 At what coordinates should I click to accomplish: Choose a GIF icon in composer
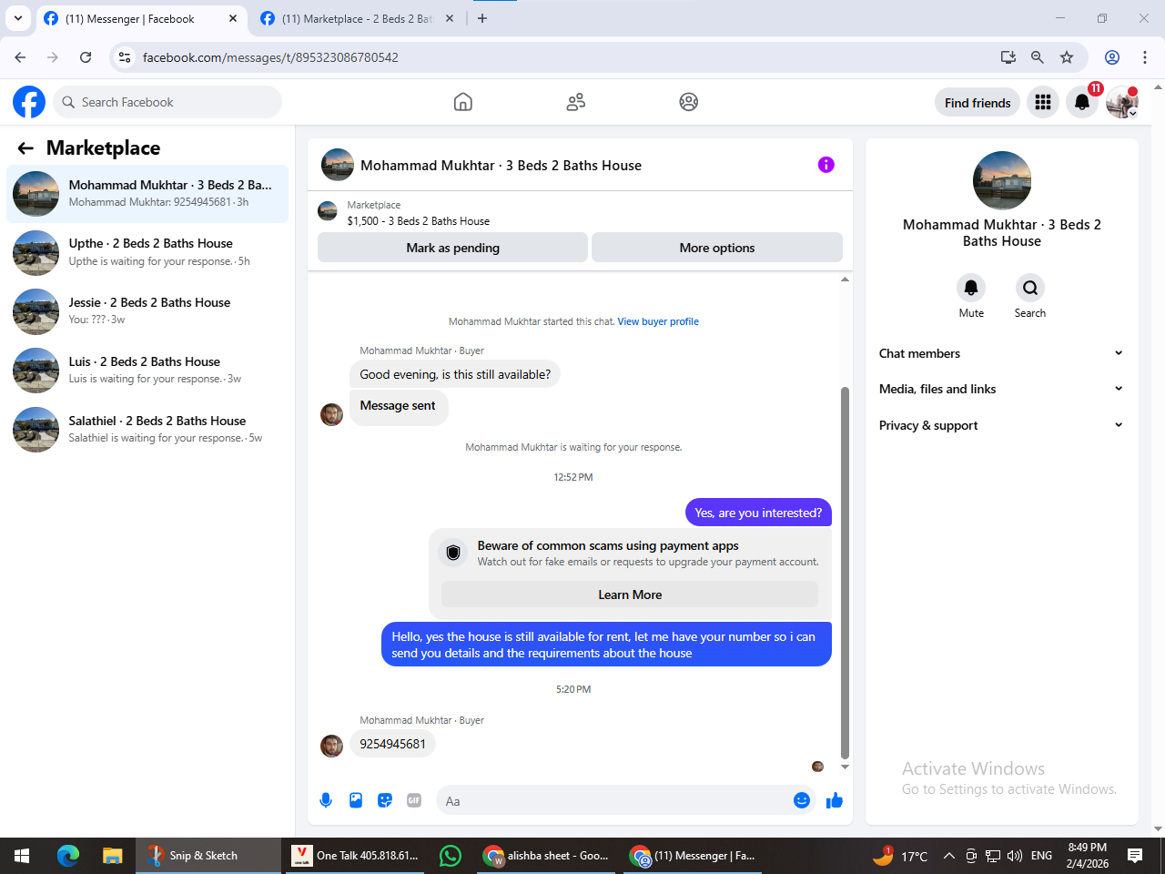(x=414, y=800)
